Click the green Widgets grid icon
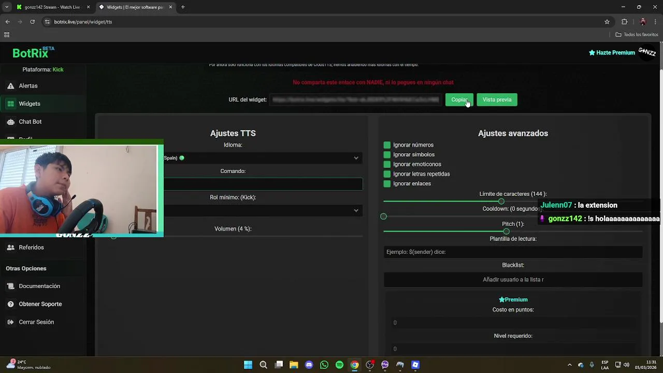This screenshot has width=663, height=373. coord(10,104)
